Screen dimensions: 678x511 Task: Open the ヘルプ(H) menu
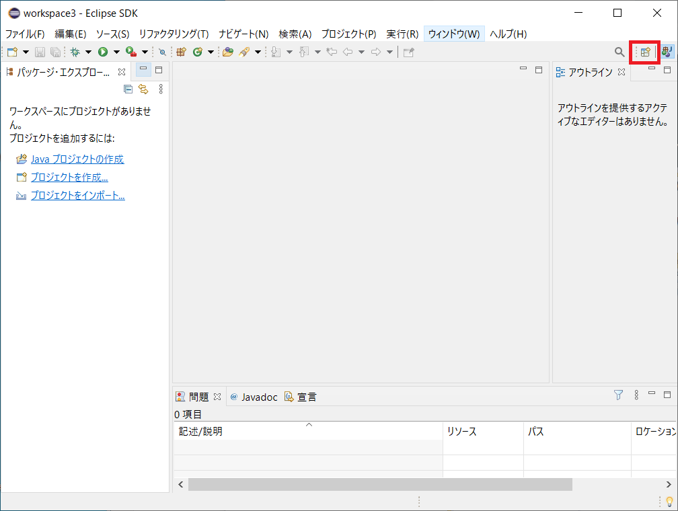pyautogui.click(x=508, y=34)
